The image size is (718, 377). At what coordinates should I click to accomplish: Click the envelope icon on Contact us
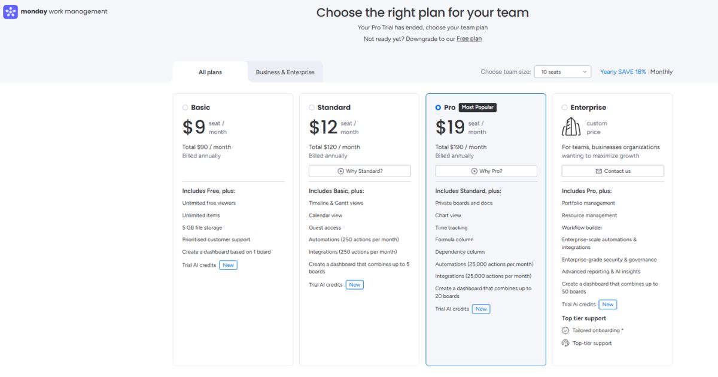(599, 171)
